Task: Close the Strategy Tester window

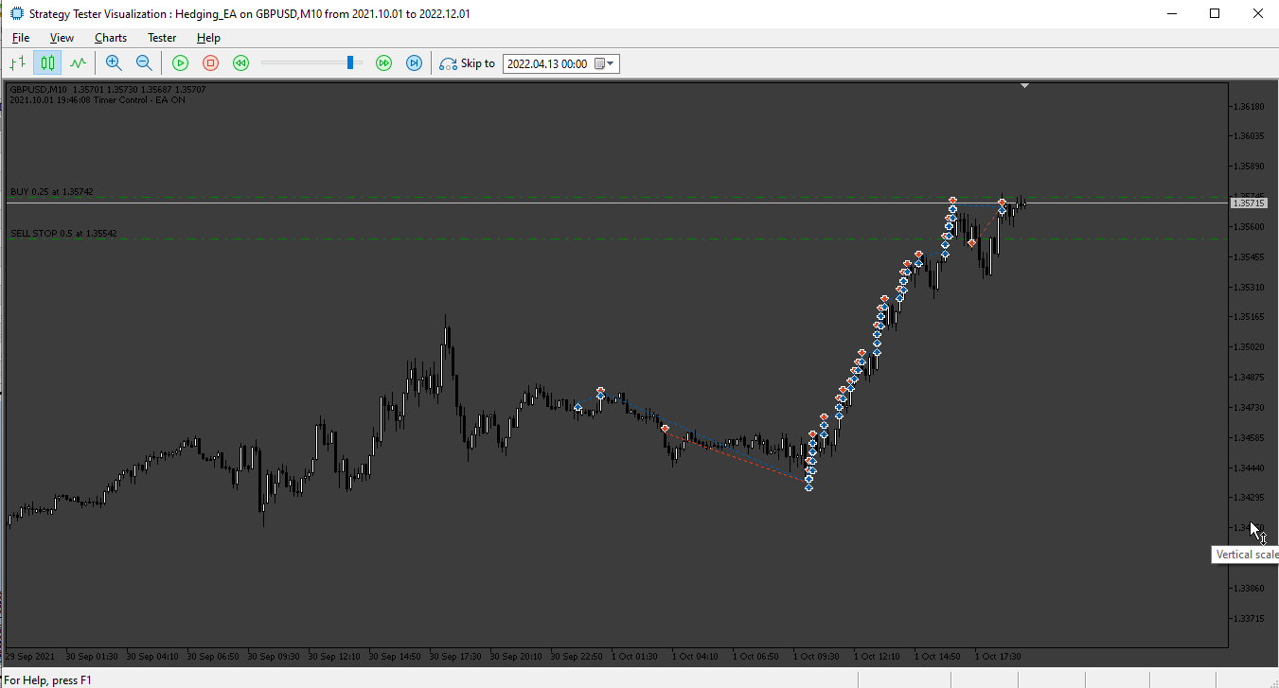Action: point(1258,13)
